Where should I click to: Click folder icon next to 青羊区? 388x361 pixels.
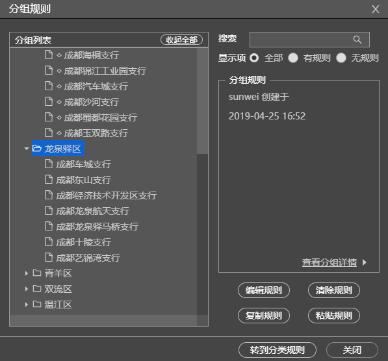(x=37, y=273)
